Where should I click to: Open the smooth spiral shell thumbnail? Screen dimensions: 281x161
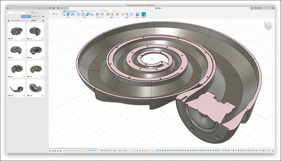pos(17,50)
